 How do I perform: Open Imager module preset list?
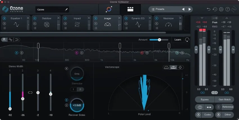point(96,28)
